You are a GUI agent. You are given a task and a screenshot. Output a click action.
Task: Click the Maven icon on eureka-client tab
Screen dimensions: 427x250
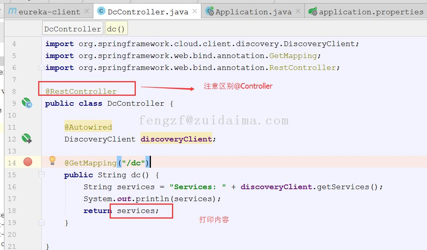pyautogui.click(x=13, y=11)
